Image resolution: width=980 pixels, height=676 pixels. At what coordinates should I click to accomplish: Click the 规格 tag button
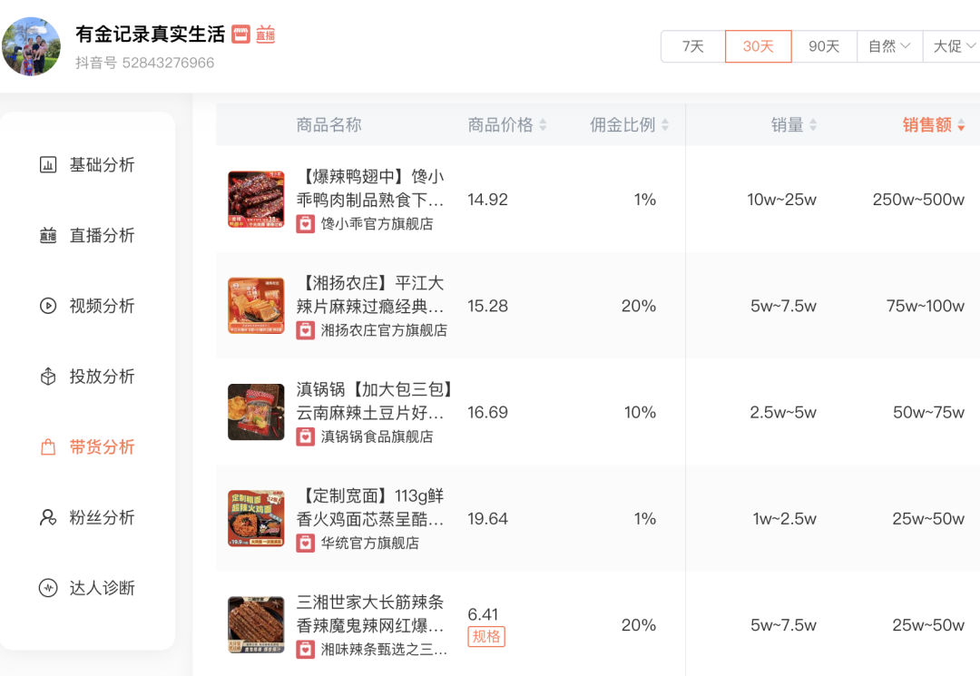pos(486,636)
